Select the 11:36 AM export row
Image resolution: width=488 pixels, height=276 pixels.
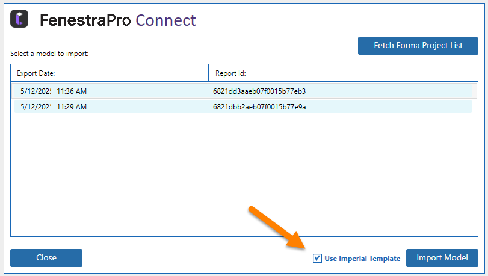coord(244,91)
